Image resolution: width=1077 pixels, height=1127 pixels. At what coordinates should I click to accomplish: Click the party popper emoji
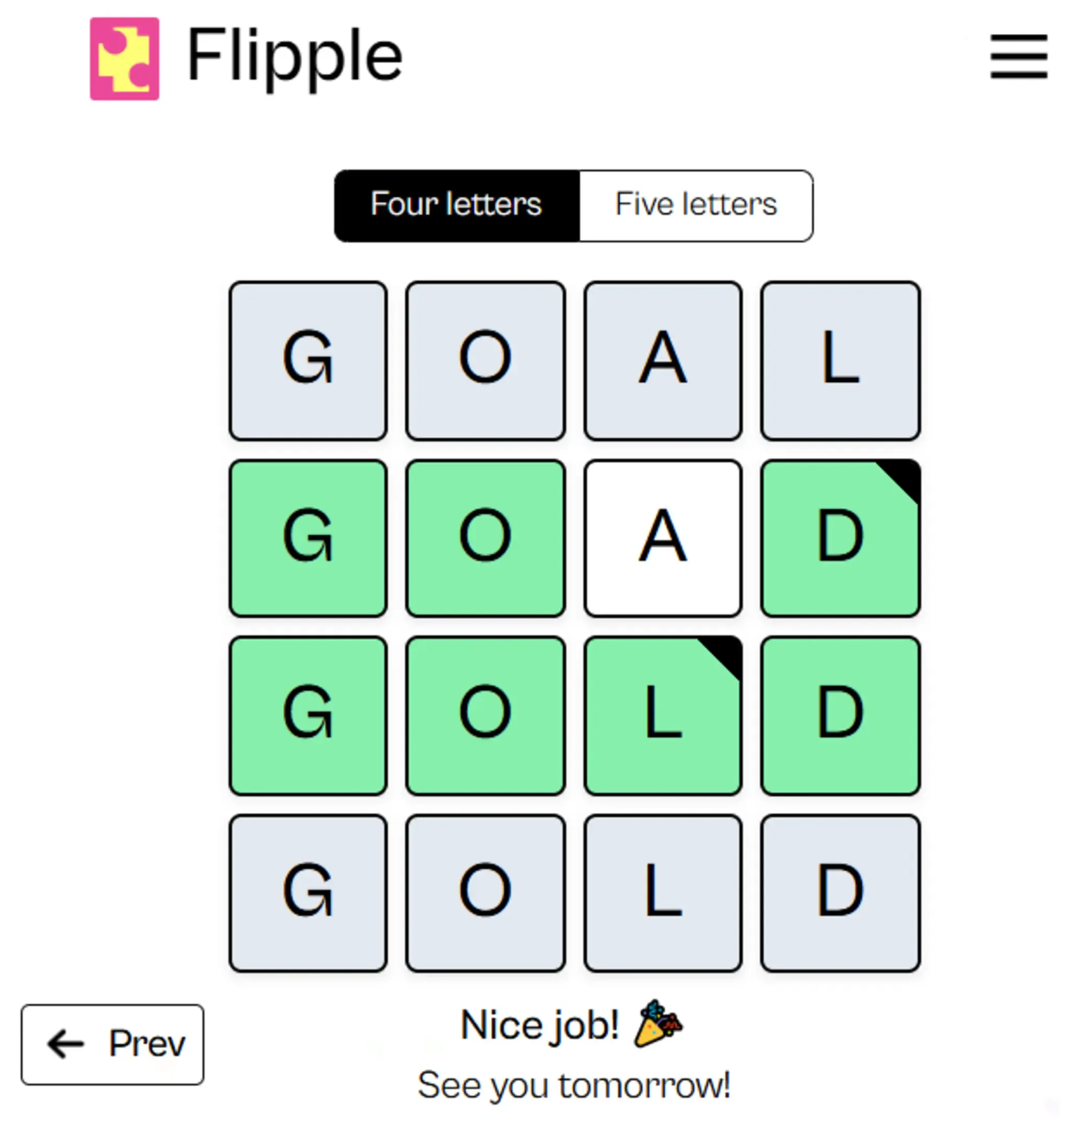pyautogui.click(x=658, y=1024)
